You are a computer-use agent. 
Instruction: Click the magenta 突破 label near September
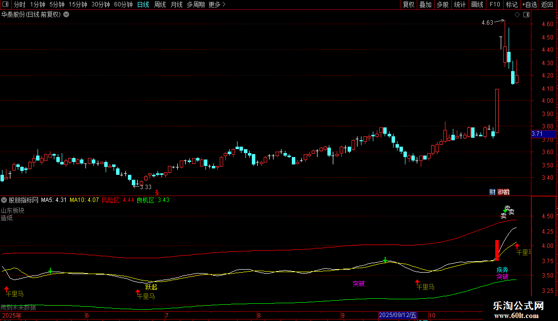[x=359, y=283]
